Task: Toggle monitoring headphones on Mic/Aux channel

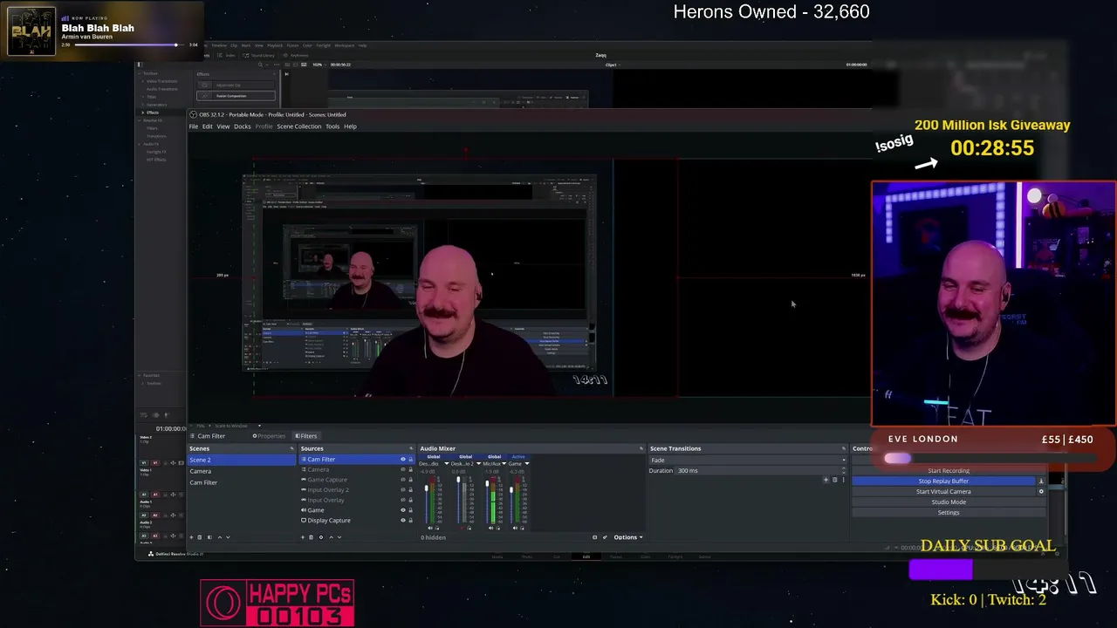Action: coord(498,528)
